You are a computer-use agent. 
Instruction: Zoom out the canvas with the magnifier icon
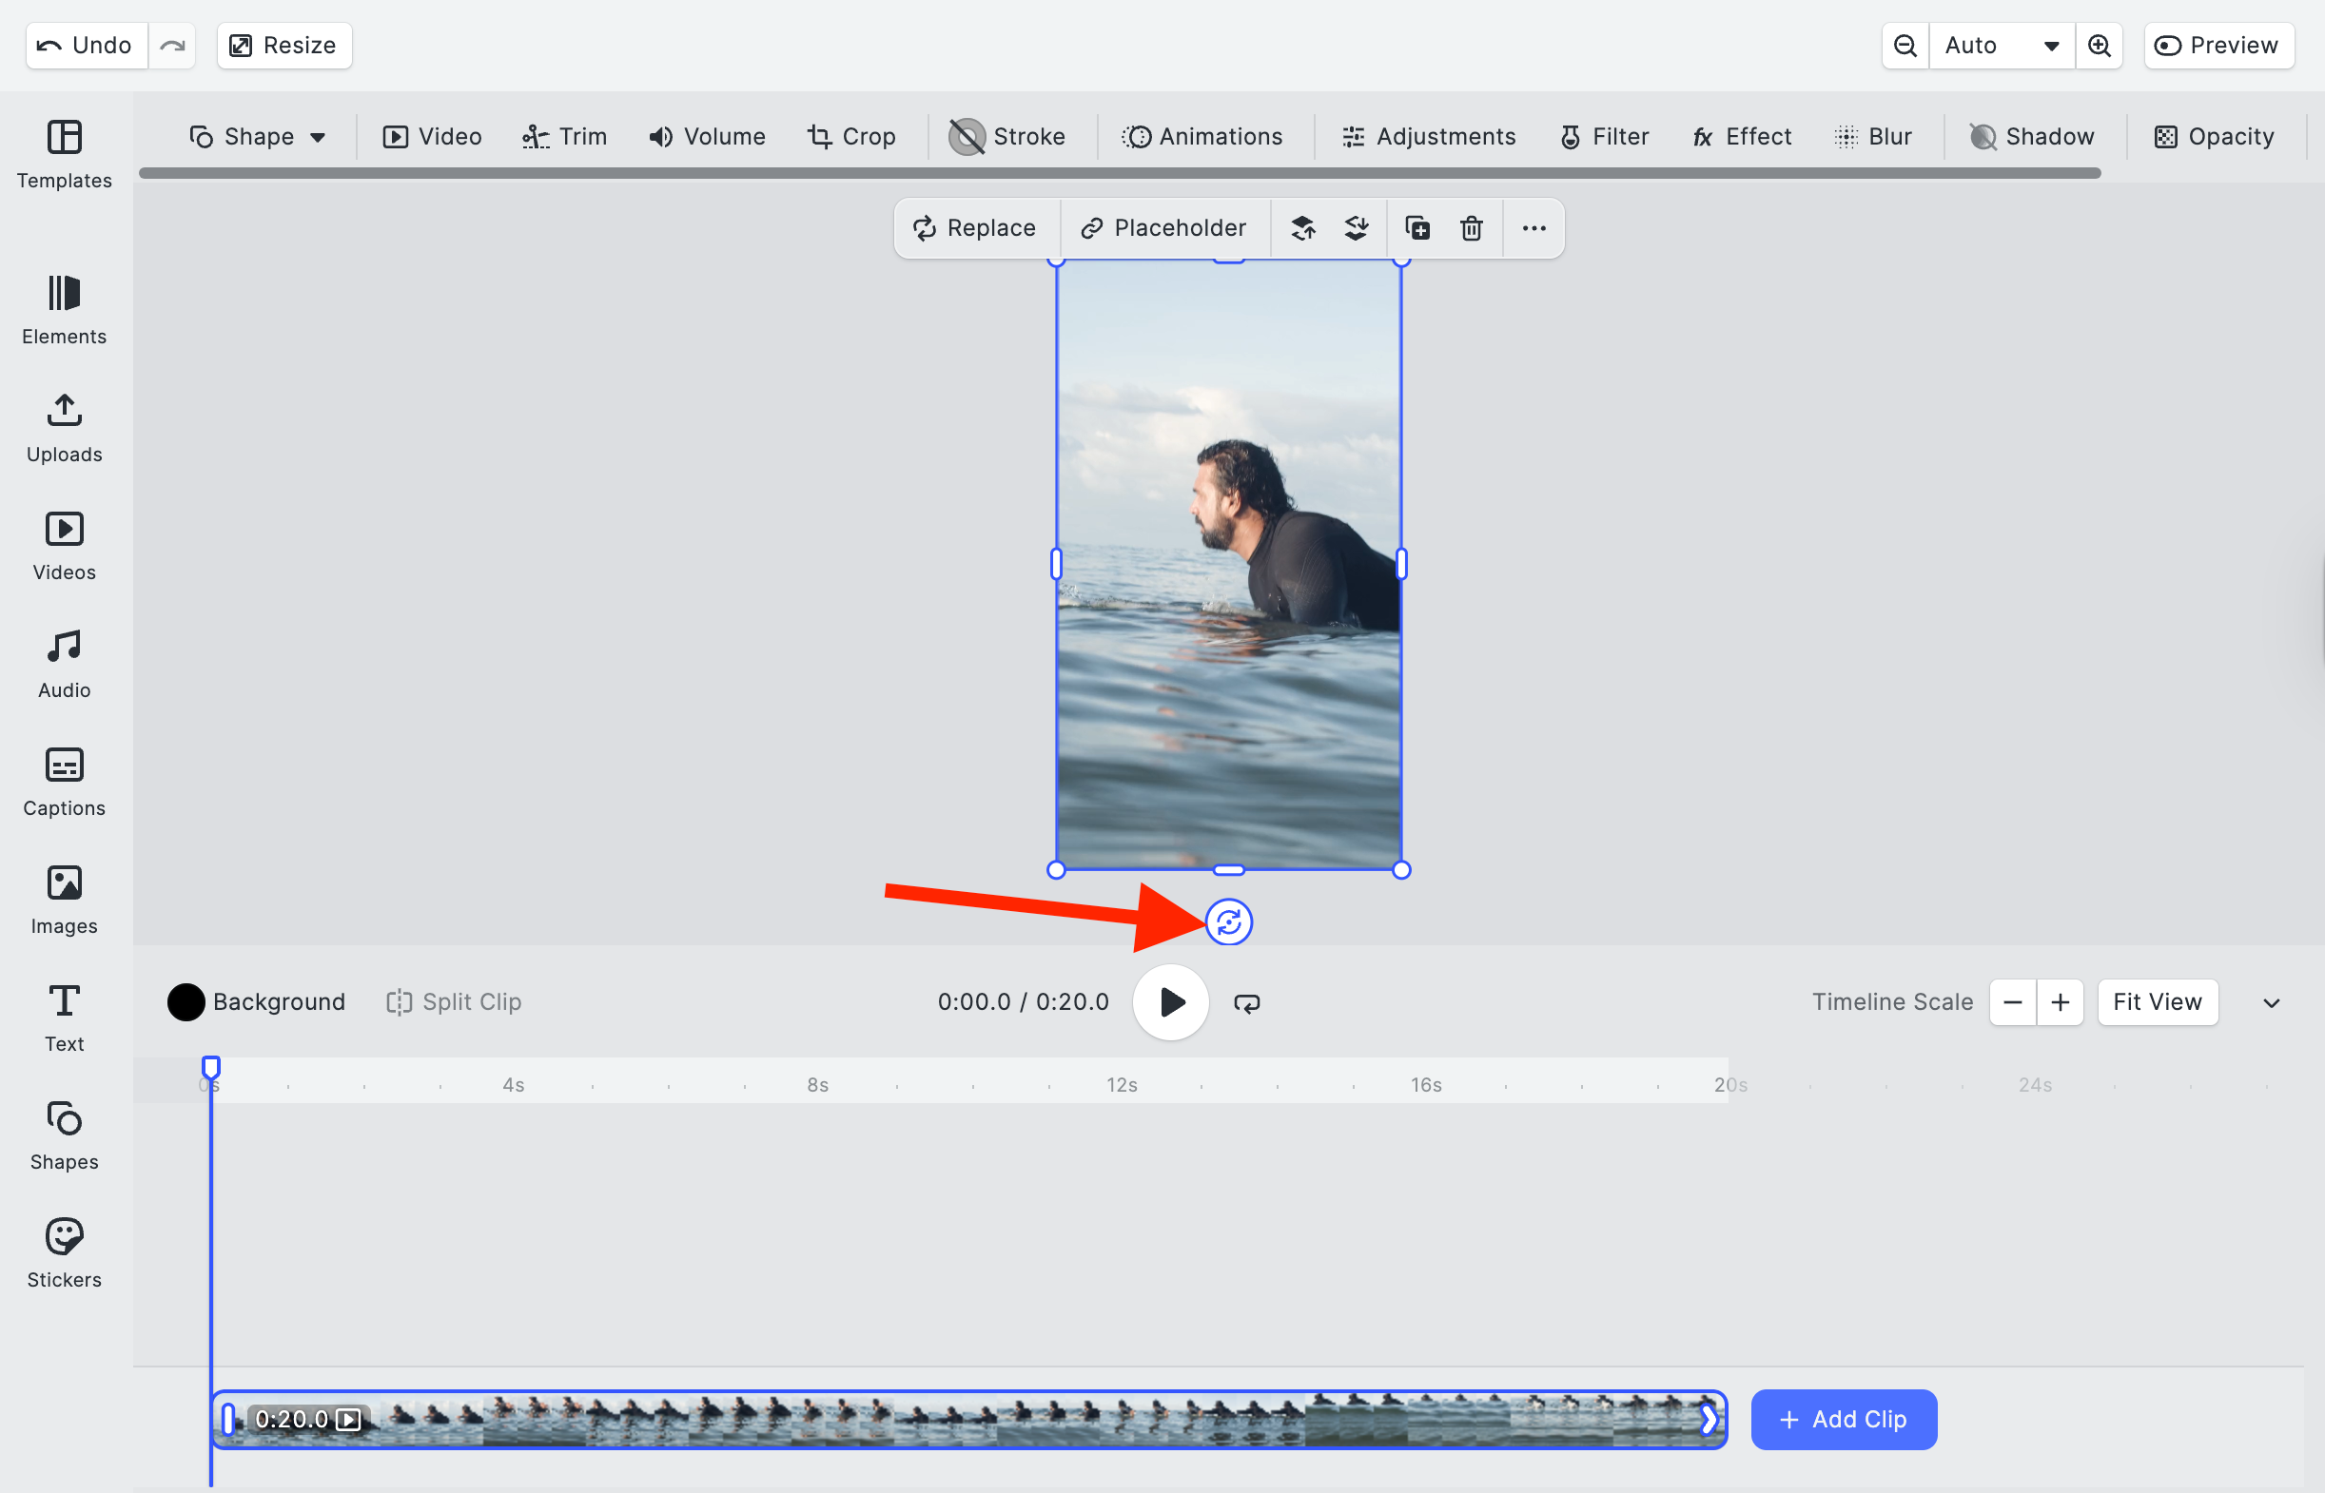click(x=1904, y=45)
